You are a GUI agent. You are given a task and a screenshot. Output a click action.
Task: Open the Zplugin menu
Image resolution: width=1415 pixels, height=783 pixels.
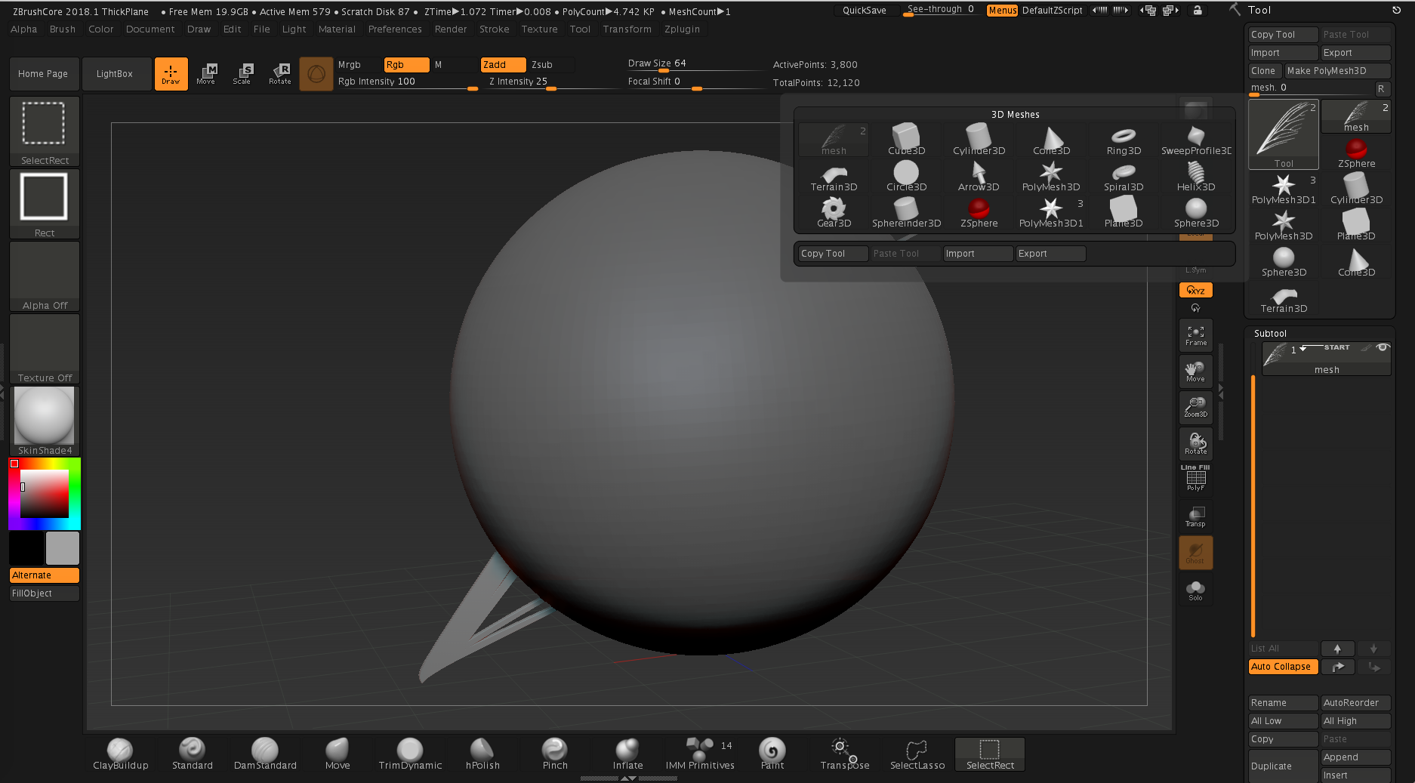(682, 29)
